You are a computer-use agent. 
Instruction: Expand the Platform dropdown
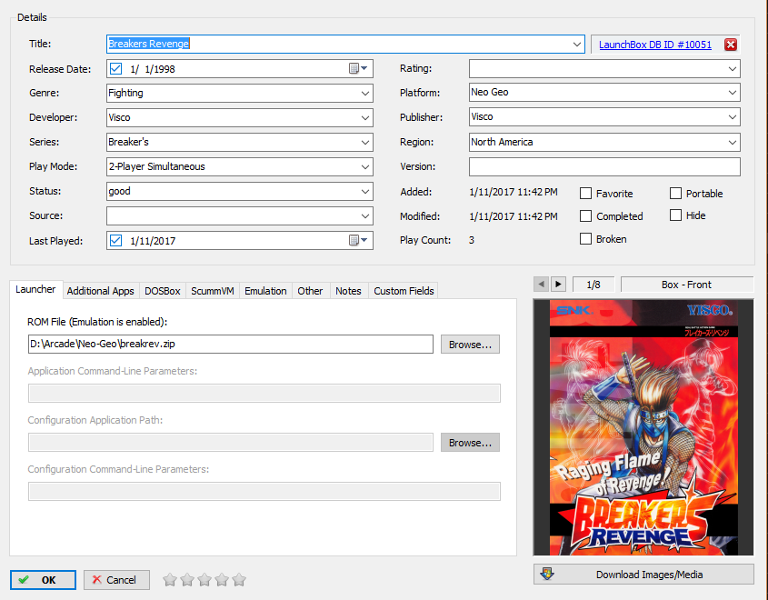(x=733, y=92)
